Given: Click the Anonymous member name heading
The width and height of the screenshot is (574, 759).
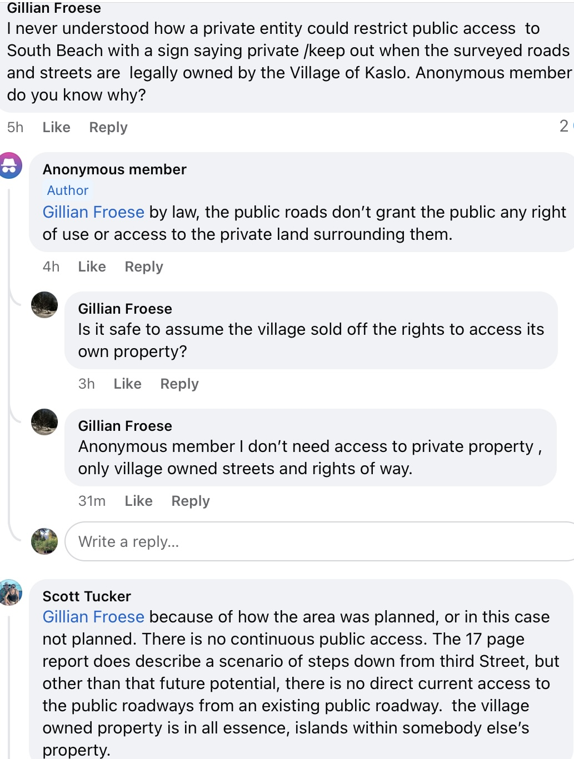Looking at the screenshot, I should [x=114, y=169].
